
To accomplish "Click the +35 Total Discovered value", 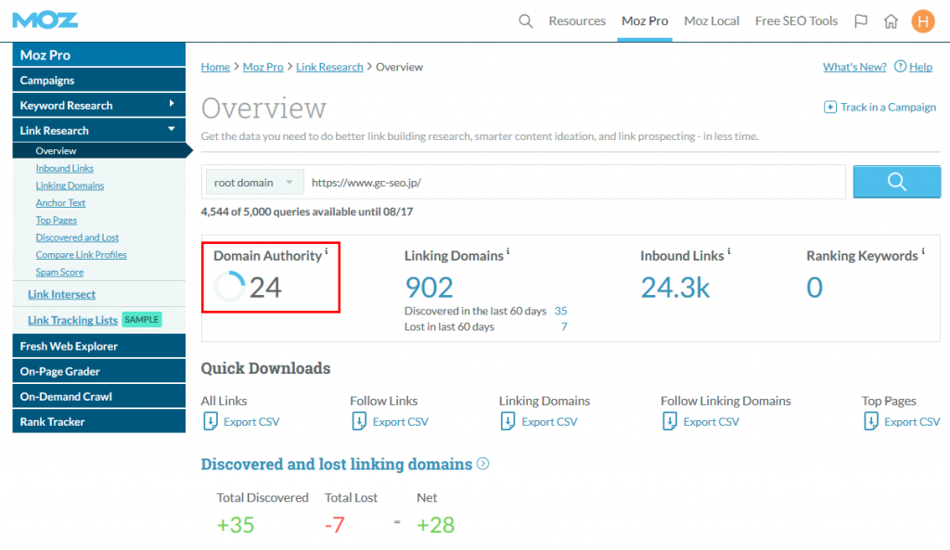I will point(235,525).
